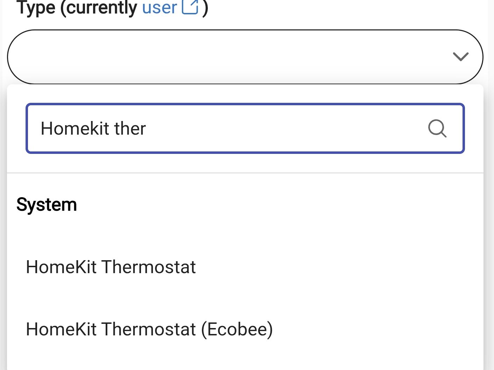Collapse the Type dropdown using its chevron
Viewport: 494px width, 370px height.
click(460, 57)
